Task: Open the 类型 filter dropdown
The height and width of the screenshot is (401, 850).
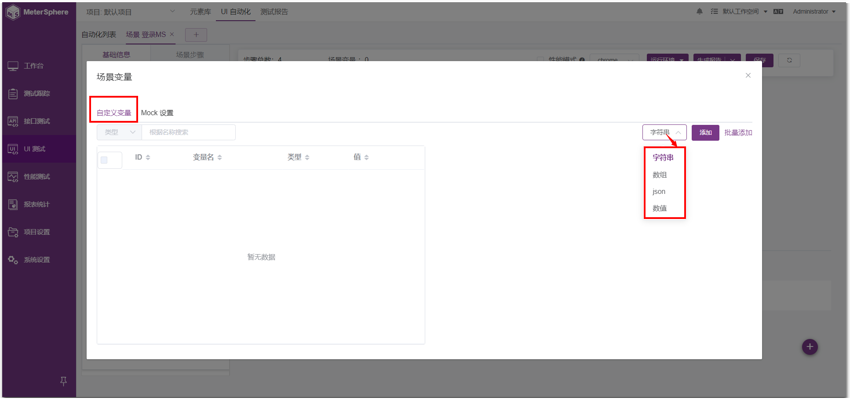Action: (x=119, y=132)
